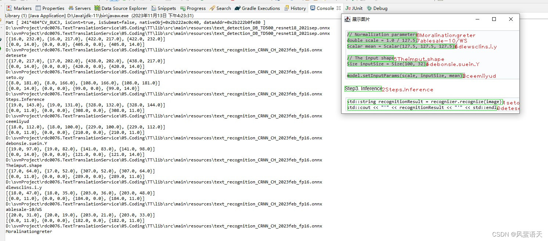This screenshot has width=548, height=241.
Task: Click '// The input shape' comment
Action: 370,58
